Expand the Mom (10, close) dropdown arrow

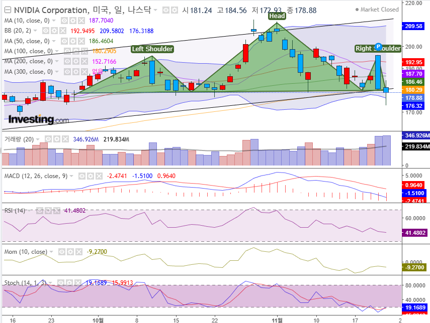coord(51,252)
